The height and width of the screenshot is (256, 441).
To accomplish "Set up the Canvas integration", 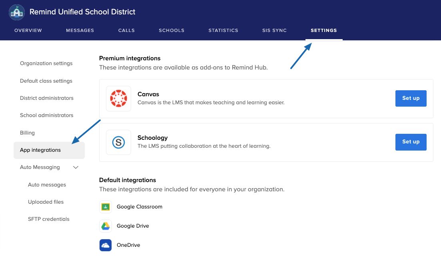I will pyautogui.click(x=411, y=98).
